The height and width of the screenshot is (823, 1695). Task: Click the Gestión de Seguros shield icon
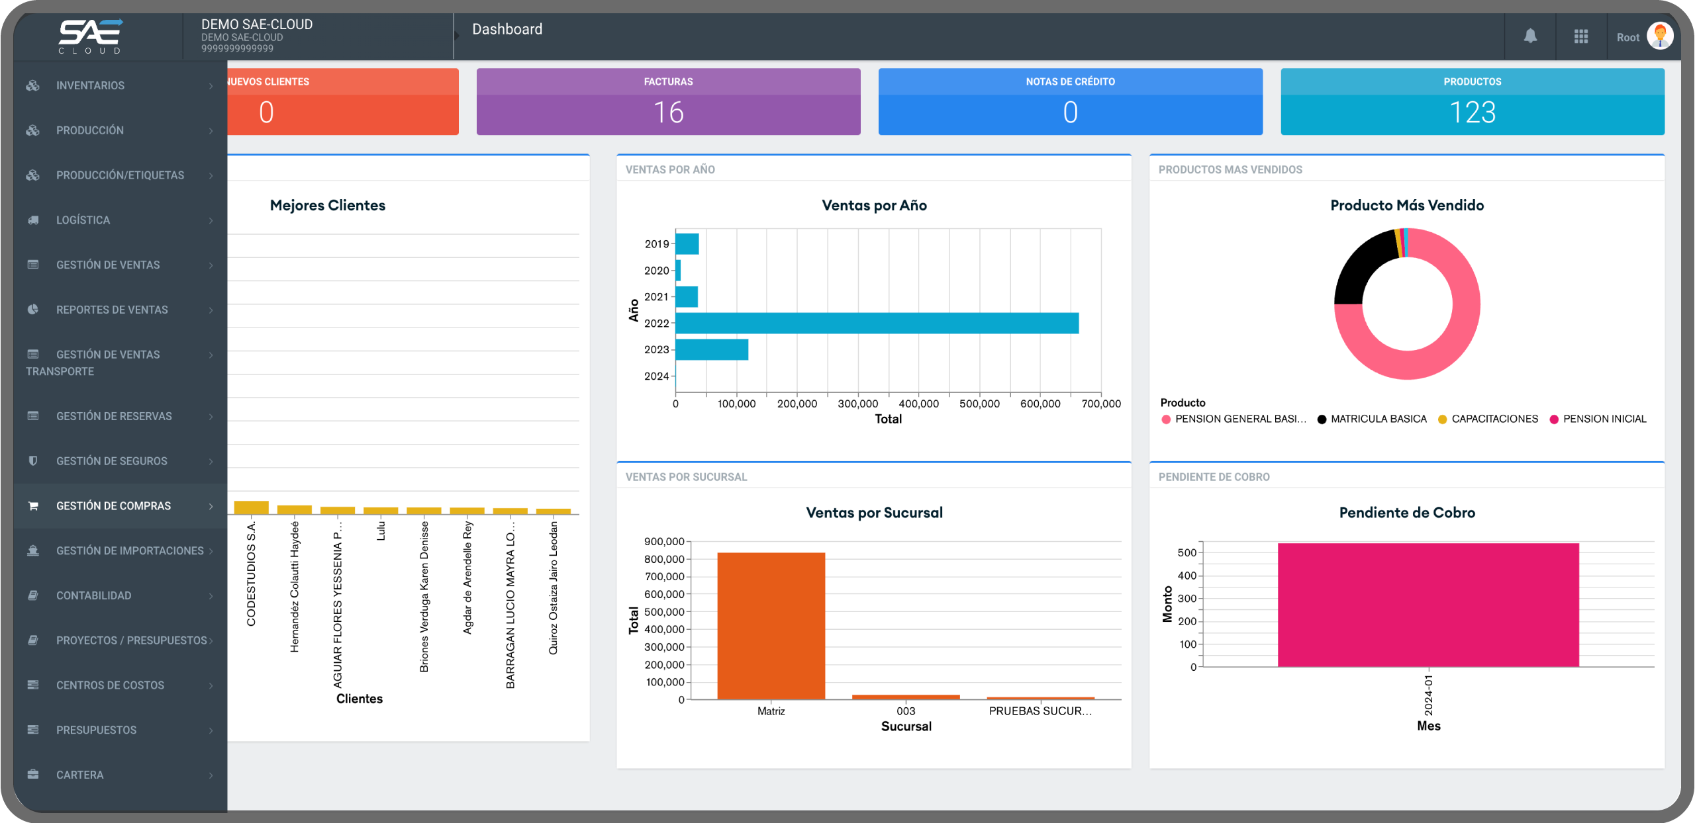[x=33, y=461]
